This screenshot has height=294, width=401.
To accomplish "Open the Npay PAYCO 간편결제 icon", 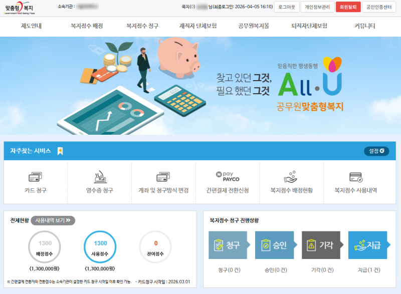I will (228, 176).
